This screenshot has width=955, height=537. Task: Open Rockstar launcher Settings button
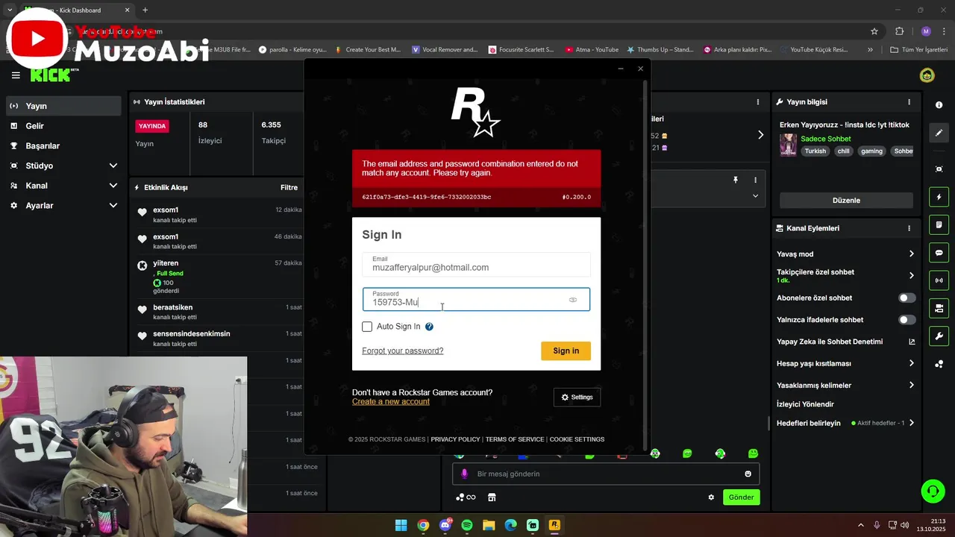click(x=577, y=397)
